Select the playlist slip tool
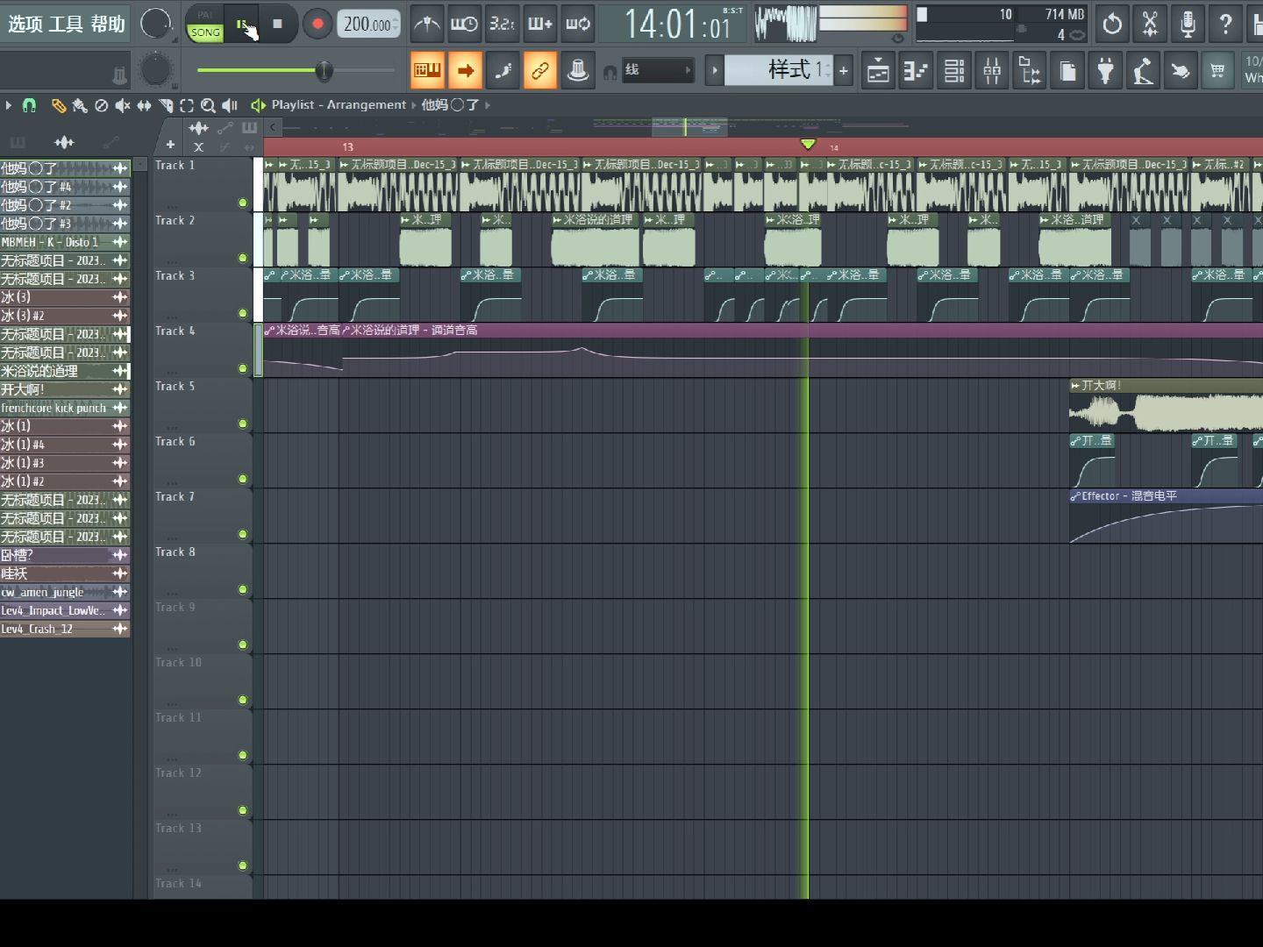The image size is (1263, 947). point(144,105)
